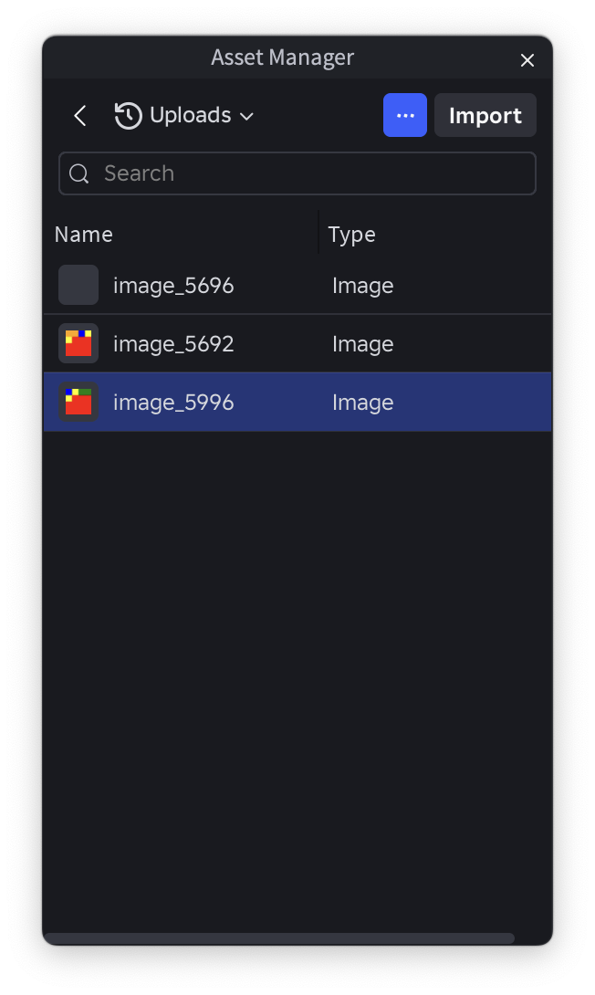Sort by the Type column header
The width and height of the screenshot is (595, 995).
tap(351, 235)
